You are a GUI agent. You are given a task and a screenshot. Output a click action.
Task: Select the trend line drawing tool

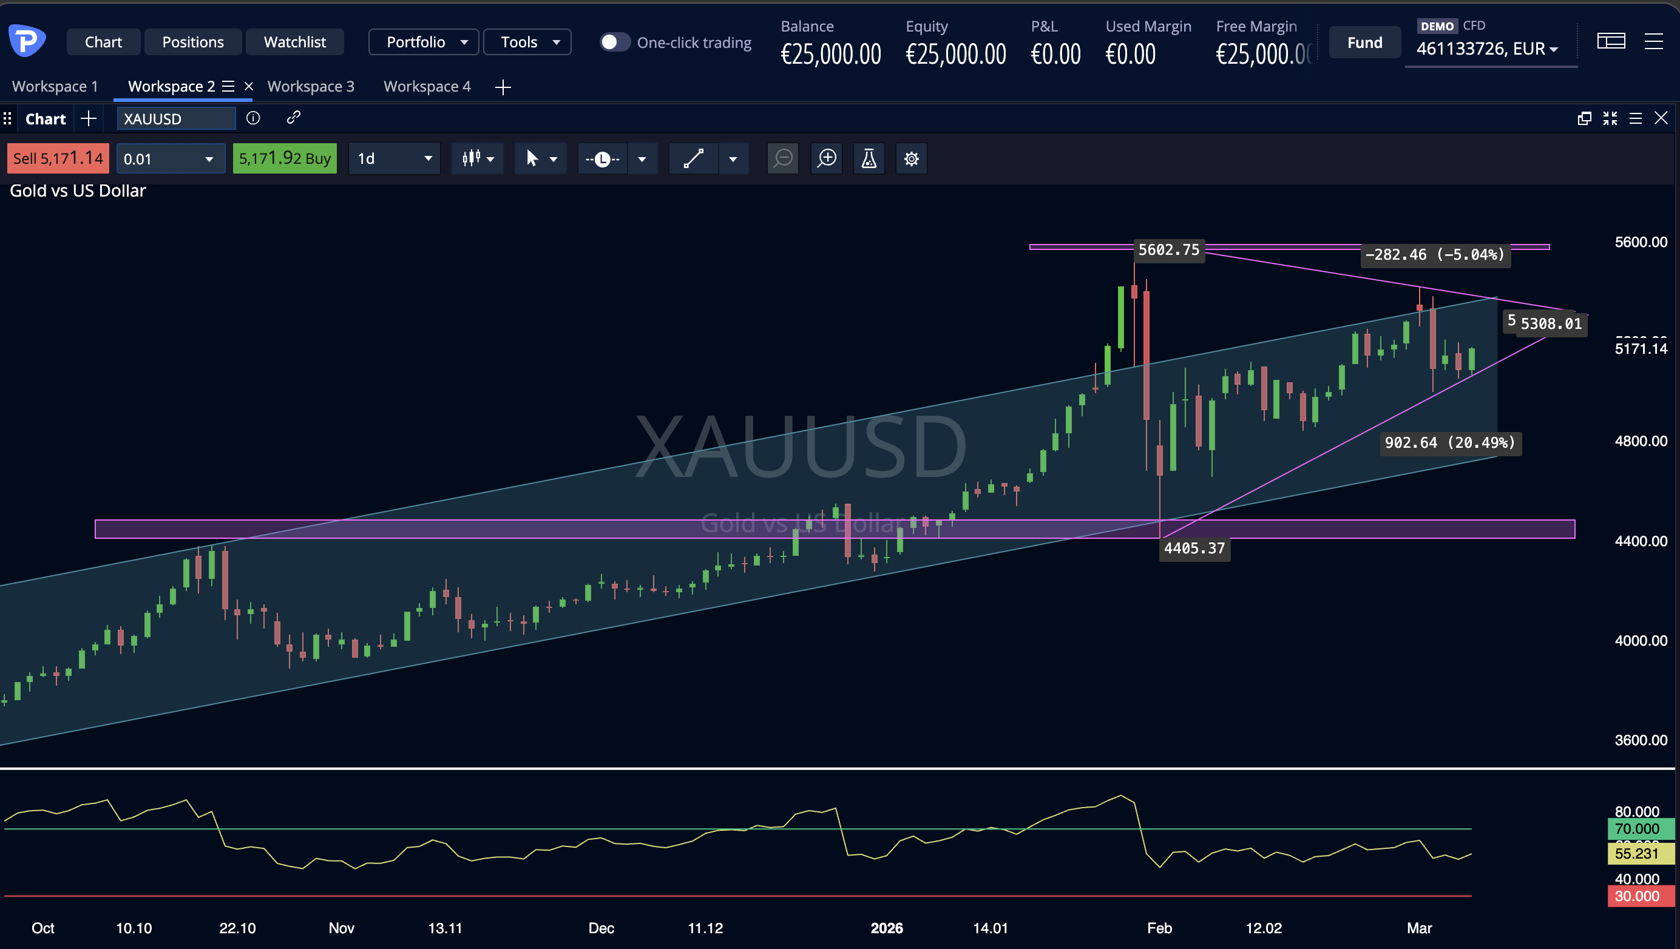(693, 158)
